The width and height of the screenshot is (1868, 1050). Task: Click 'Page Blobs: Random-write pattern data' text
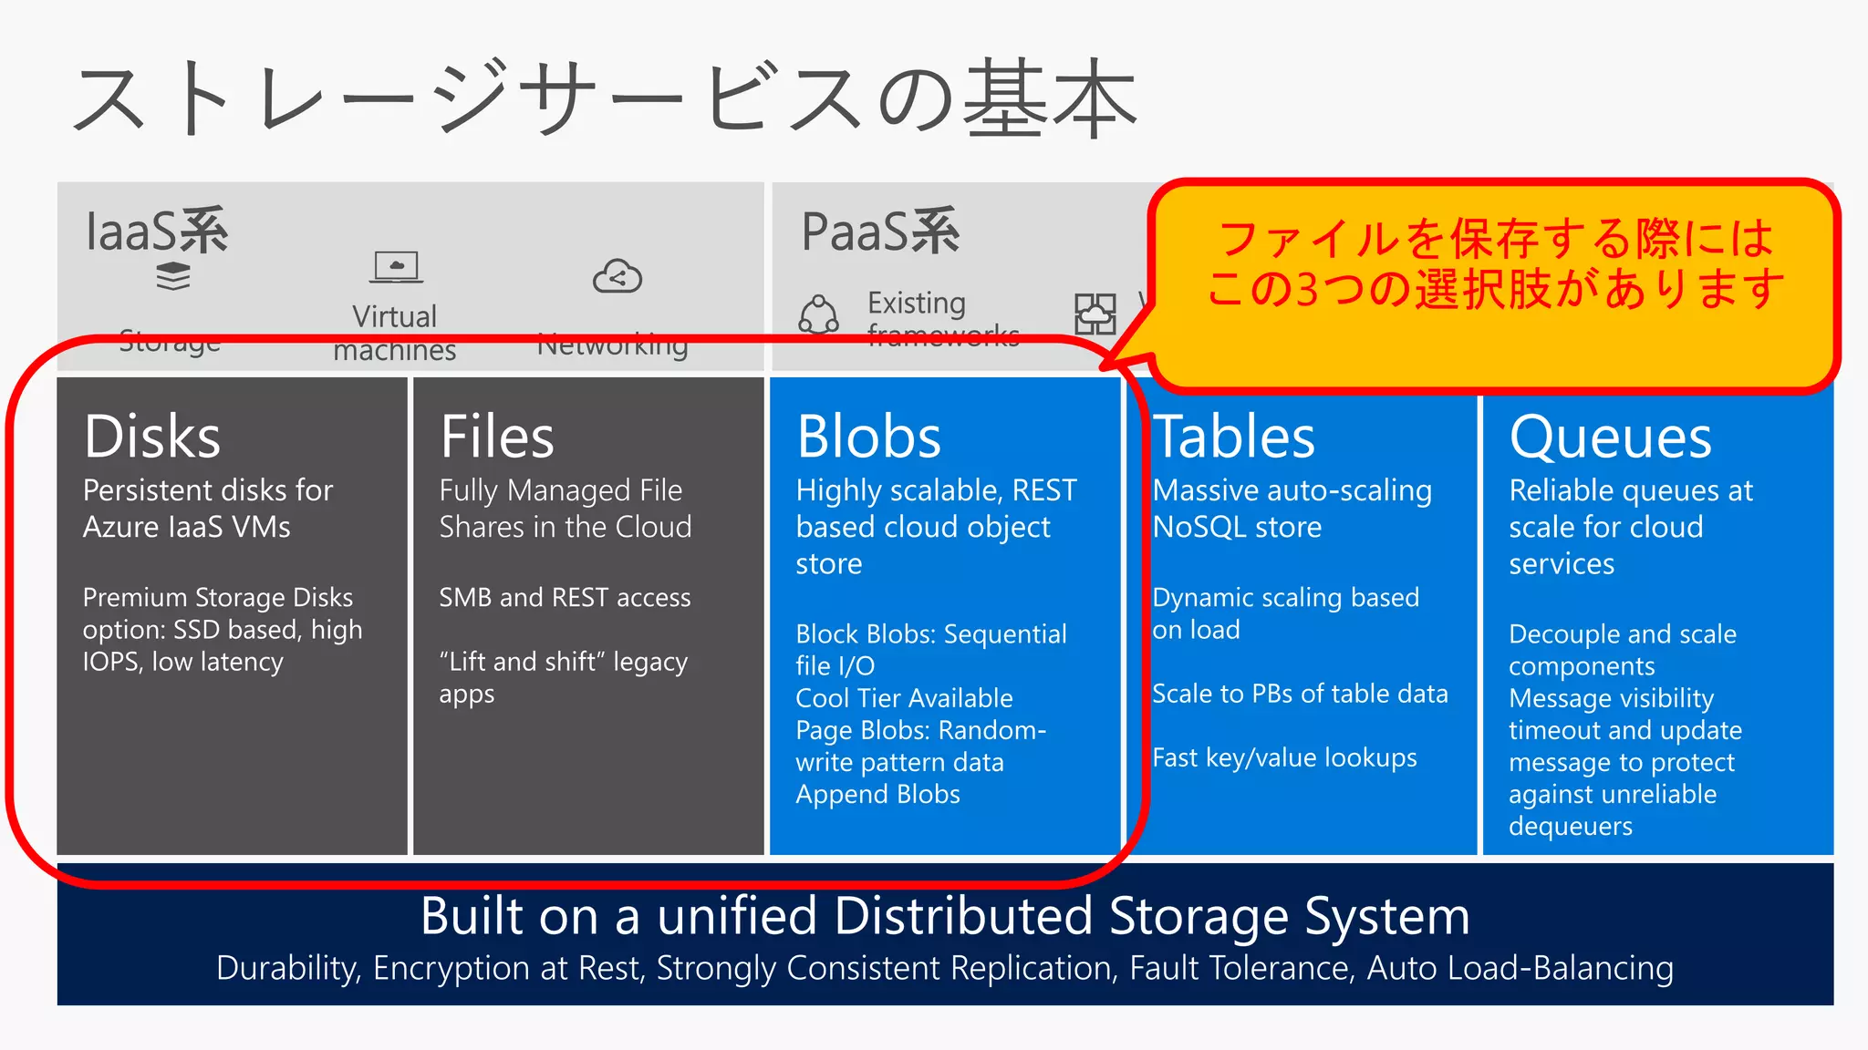[x=921, y=746]
